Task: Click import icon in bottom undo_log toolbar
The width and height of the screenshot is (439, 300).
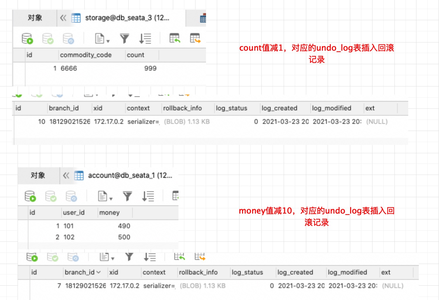Action: click(179, 257)
